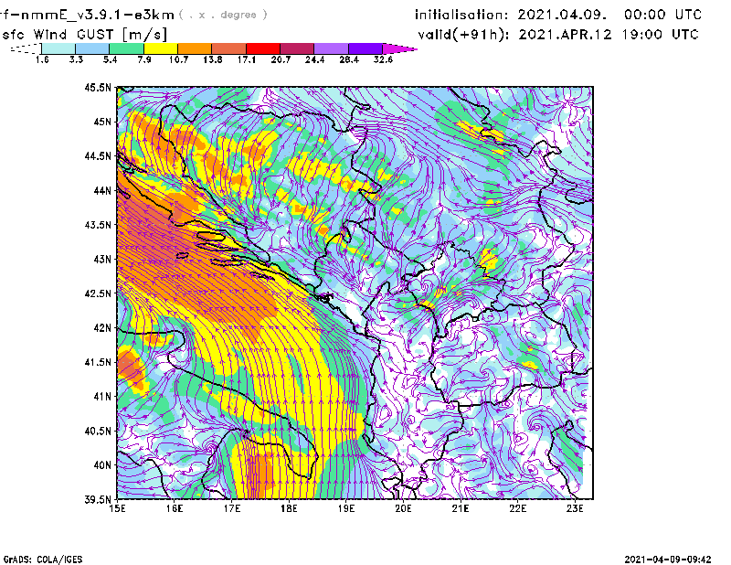The width and height of the screenshot is (731, 565).
Task: Click the 44N latitude label
Action: click(x=102, y=190)
